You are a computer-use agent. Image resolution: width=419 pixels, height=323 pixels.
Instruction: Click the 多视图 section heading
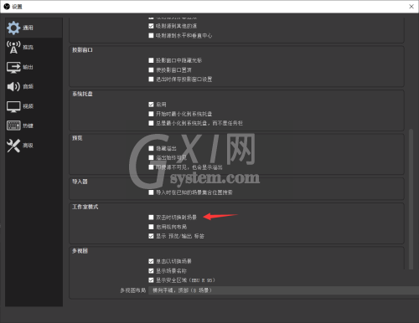pos(80,251)
